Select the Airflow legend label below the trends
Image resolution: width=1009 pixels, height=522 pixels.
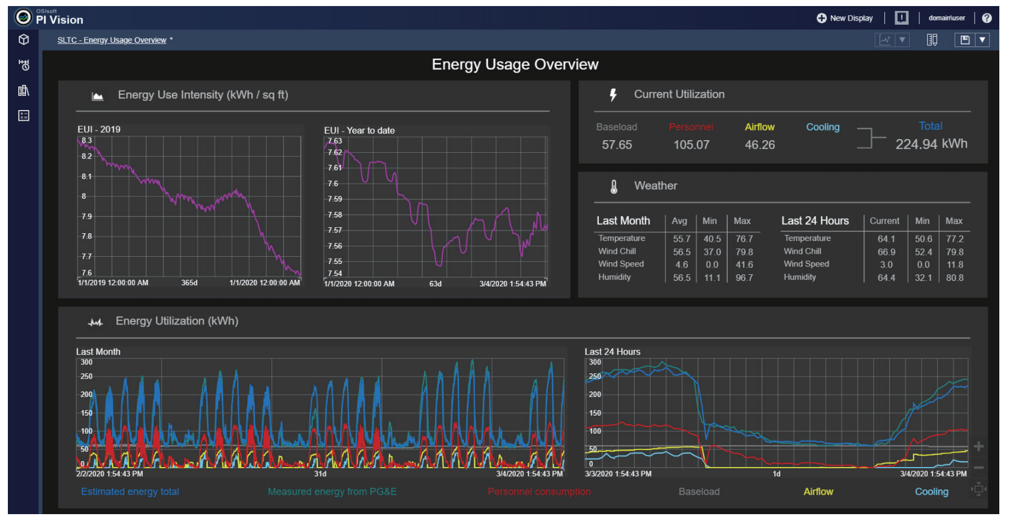tap(818, 492)
